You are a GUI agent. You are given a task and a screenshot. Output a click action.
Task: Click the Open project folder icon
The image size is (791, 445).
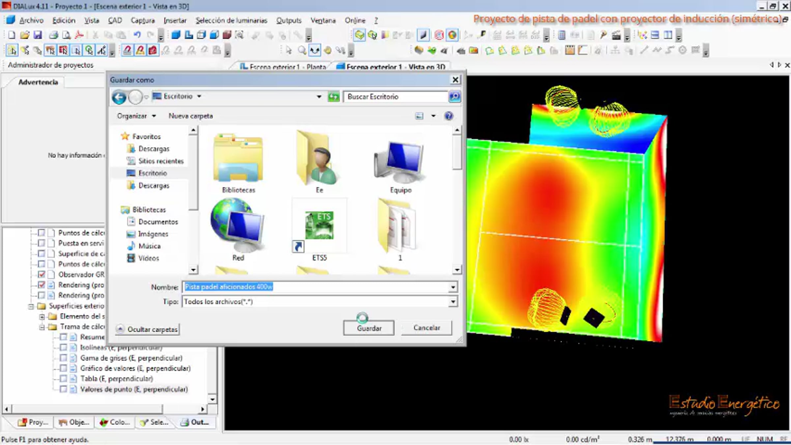(24, 35)
